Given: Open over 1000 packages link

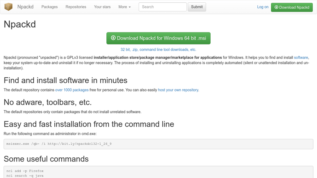Looking at the screenshot, I should tap(72, 90).
